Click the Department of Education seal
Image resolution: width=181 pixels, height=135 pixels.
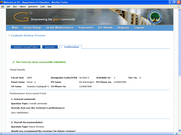point(155,17)
